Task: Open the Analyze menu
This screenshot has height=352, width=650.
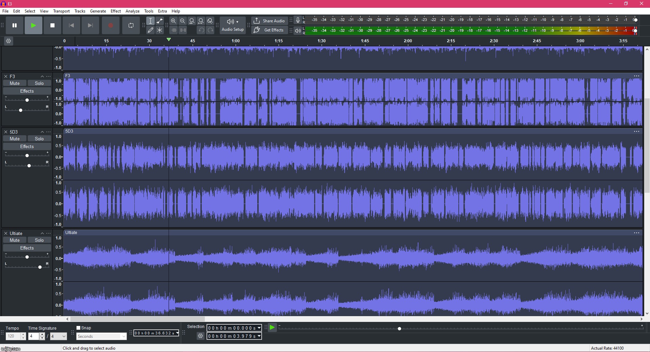Action: pyautogui.click(x=133, y=11)
